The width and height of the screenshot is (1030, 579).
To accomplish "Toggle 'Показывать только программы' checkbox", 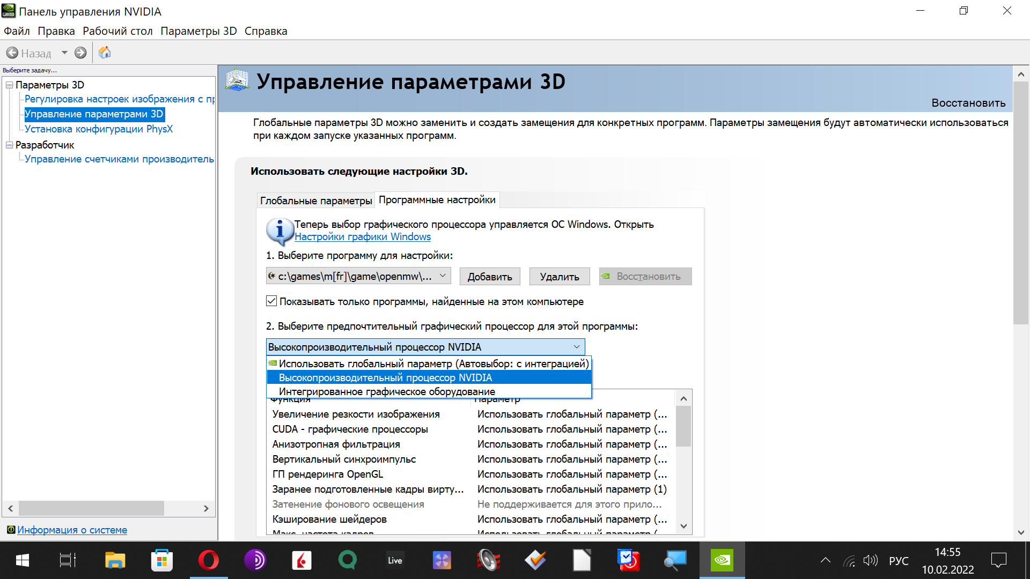I will coord(271,301).
